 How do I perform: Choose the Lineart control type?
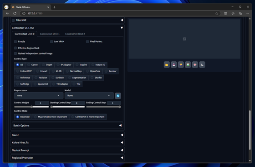tap(42, 71)
